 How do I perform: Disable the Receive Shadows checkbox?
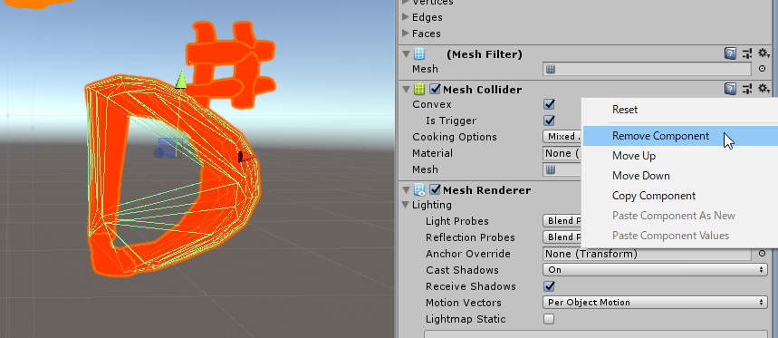549,286
